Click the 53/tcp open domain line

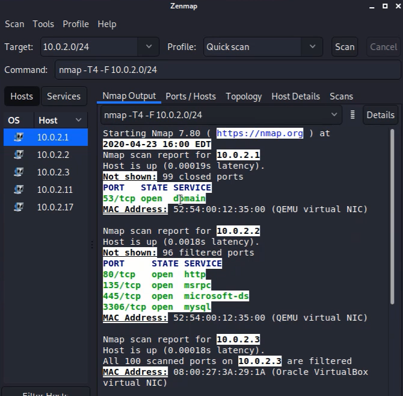coord(154,198)
